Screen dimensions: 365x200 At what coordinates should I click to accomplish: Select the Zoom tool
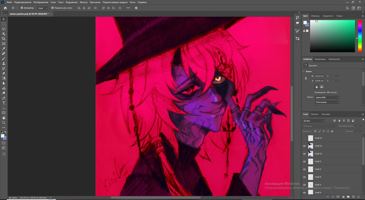point(4,123)
